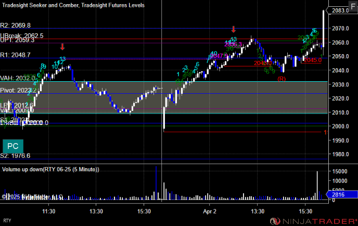Click the 2050.0 price axis label
The height and width of the screenshot is (226, 358).
pos(340,56)
